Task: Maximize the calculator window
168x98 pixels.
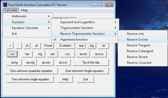Action: coord(101,5)
